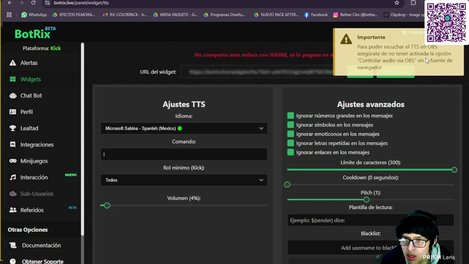The width and height of the screenshot is (469, 264).
Task: Click the sidebar vertical scrollbar
Action: (x=82, y=139)
